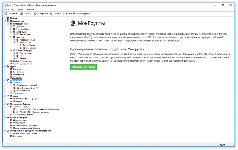Click the group icon beside Глобальная
The height and width of the screenshot is (150, 238).
pos(11,72)
